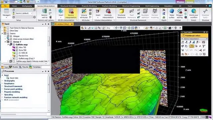Viewport: 213px width, 120px height.
Task: Open the Managers ribbon button
Action: 6,13
